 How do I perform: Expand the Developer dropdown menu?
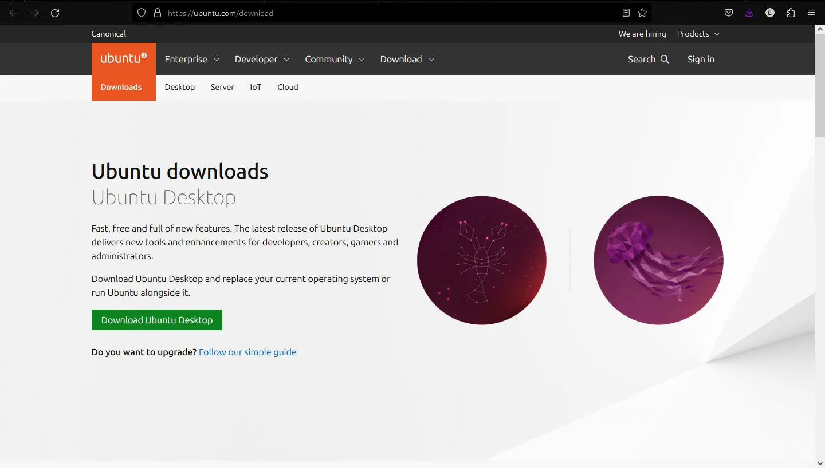click(x=262, y=59)
